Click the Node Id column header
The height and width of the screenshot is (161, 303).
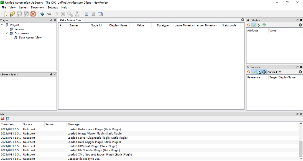[96, 25]
